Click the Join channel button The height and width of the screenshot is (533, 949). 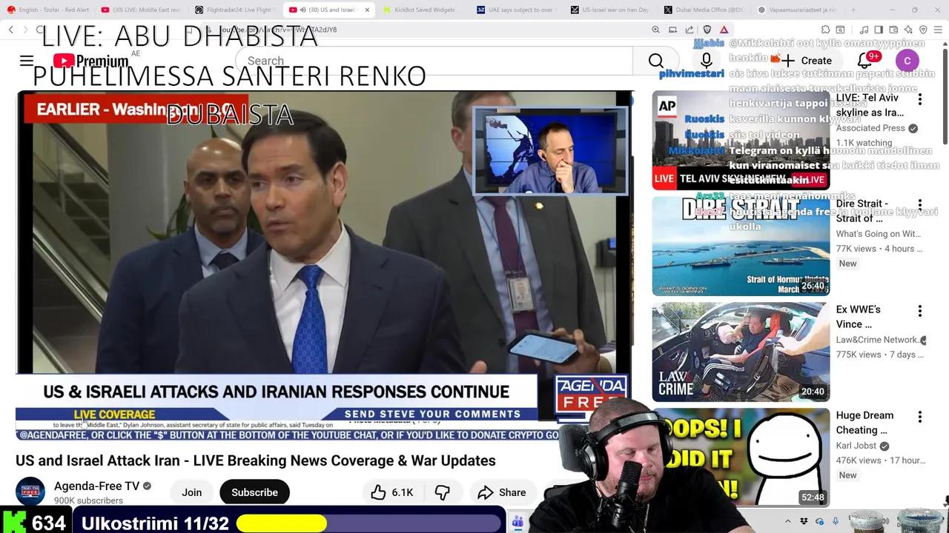(192, 492)
